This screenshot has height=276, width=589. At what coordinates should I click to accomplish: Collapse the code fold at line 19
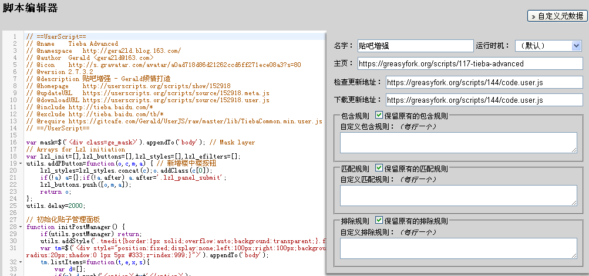21,163
